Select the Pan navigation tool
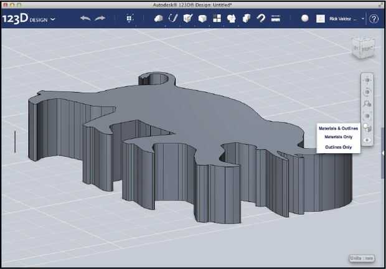Viewport: 386px width, 269px height. pos(367,80)
